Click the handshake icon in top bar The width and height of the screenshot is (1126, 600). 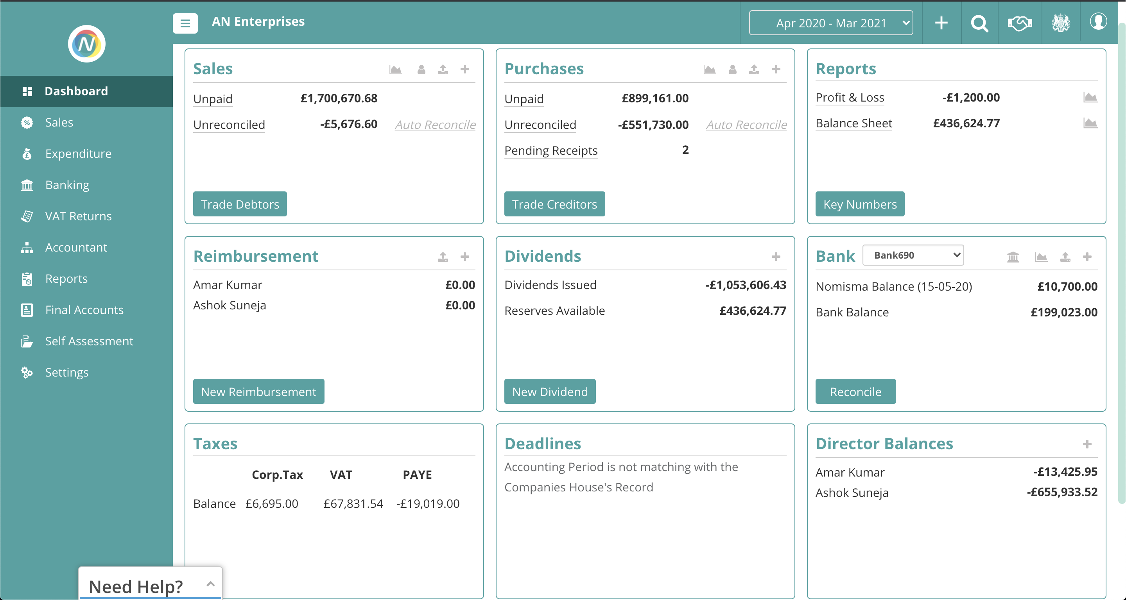(x=1019, y=23)
